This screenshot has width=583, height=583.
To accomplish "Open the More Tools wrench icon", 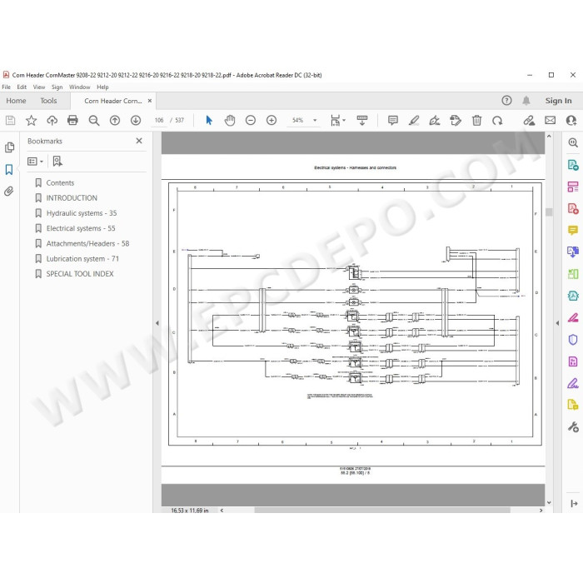I will pos(573,426).
